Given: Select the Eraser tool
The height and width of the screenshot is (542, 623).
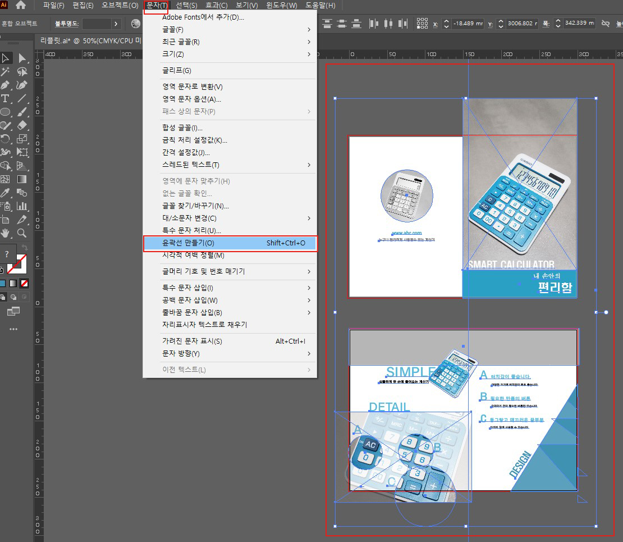Looking at the screenshot, I should pyautogui.click(x=22, y=125).
